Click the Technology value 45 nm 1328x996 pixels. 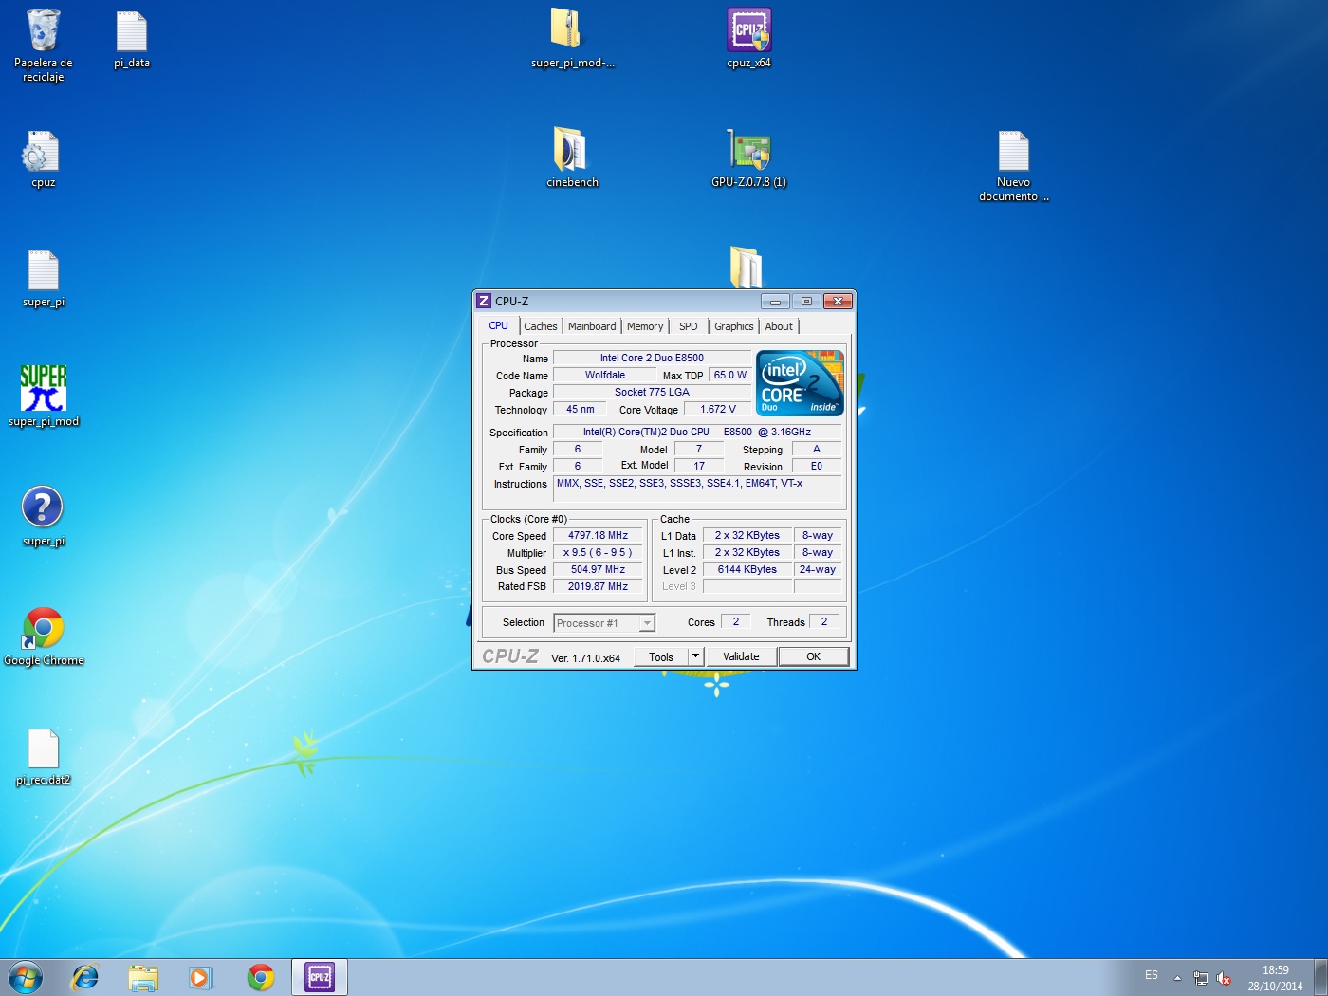(x=580, y=410)
